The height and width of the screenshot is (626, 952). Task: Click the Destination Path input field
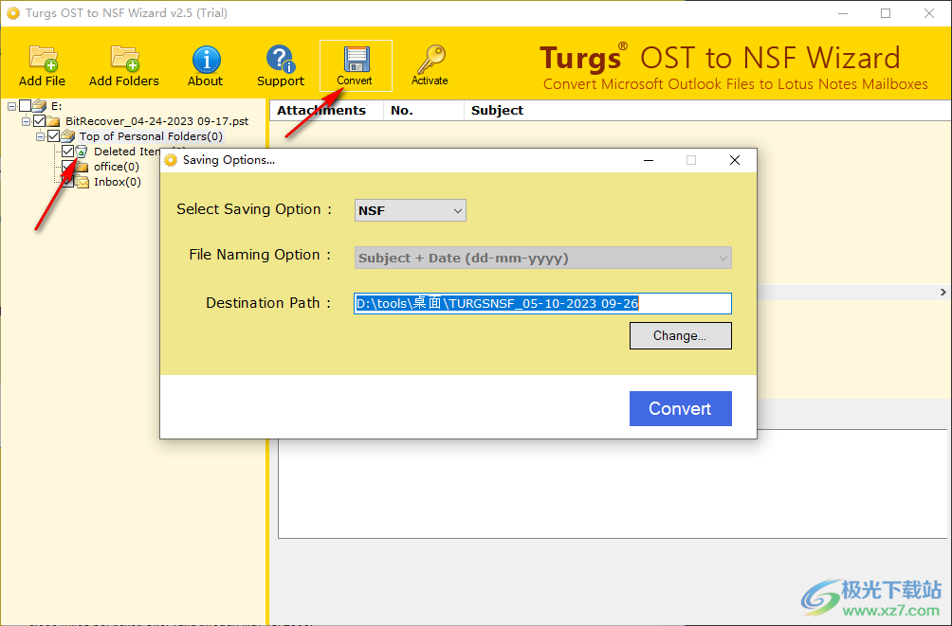[542, 303]
